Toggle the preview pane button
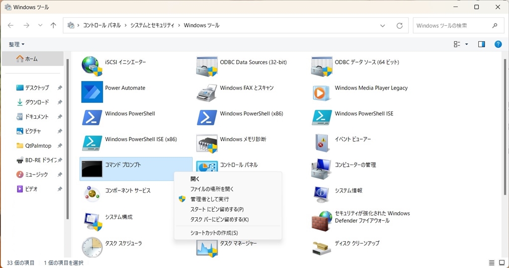Viewport: 509px width, 268px height. 481,44
